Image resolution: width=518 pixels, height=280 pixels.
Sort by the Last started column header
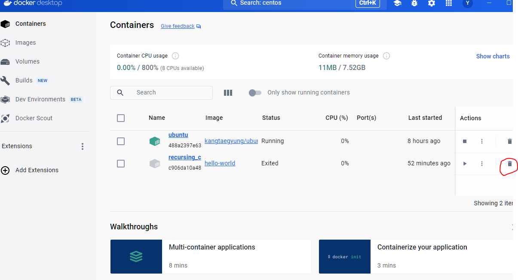425,118
